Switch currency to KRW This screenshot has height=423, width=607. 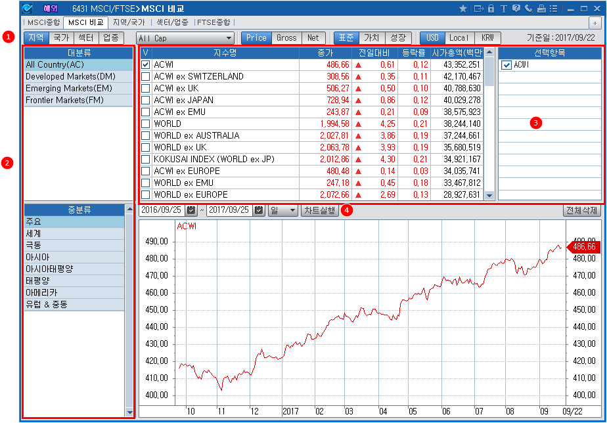point(487,38)
